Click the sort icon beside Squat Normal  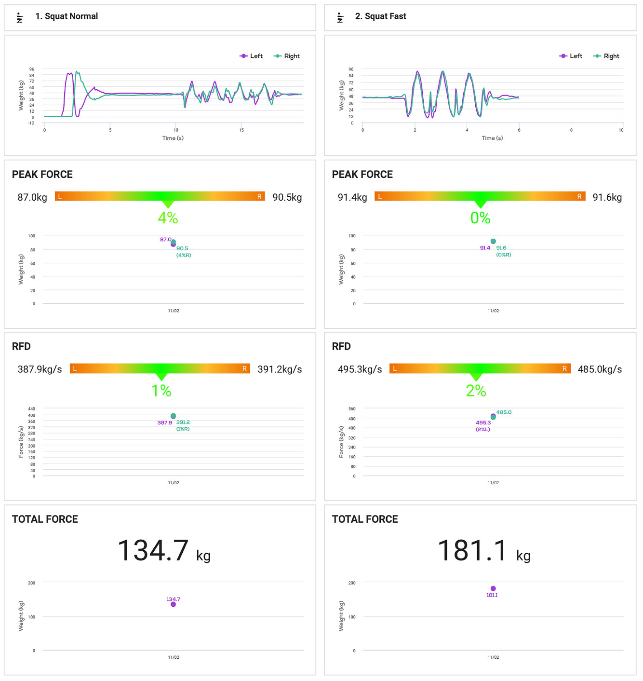[20, 18]
